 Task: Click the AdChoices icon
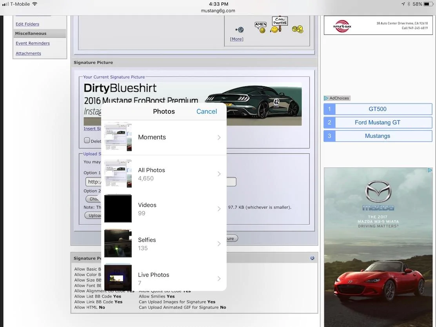326,98
